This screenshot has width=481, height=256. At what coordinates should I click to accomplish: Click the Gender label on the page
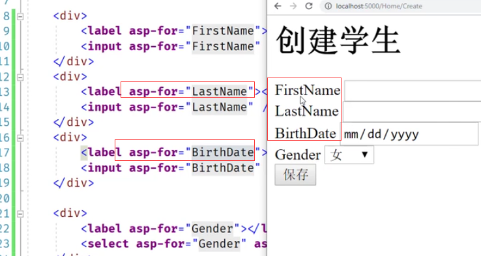coord(298,155)
